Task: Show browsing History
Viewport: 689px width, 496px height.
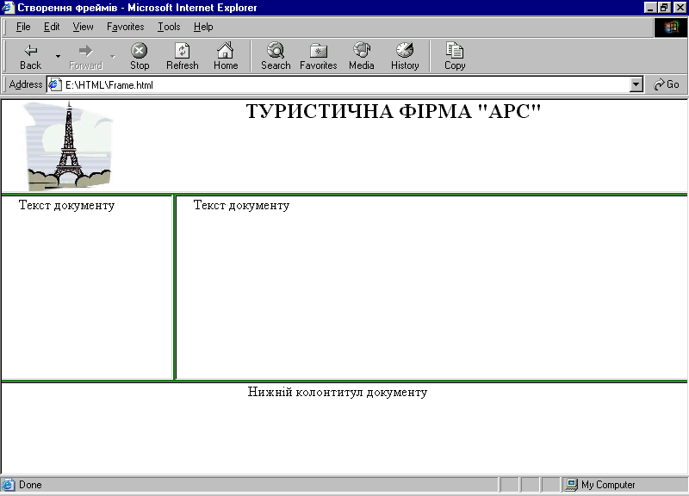Action: pos(405,56)
